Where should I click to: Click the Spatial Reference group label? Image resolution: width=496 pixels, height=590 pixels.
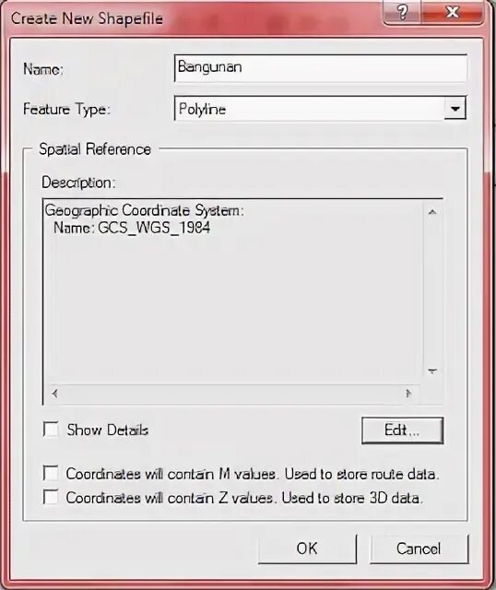(95, 149)
